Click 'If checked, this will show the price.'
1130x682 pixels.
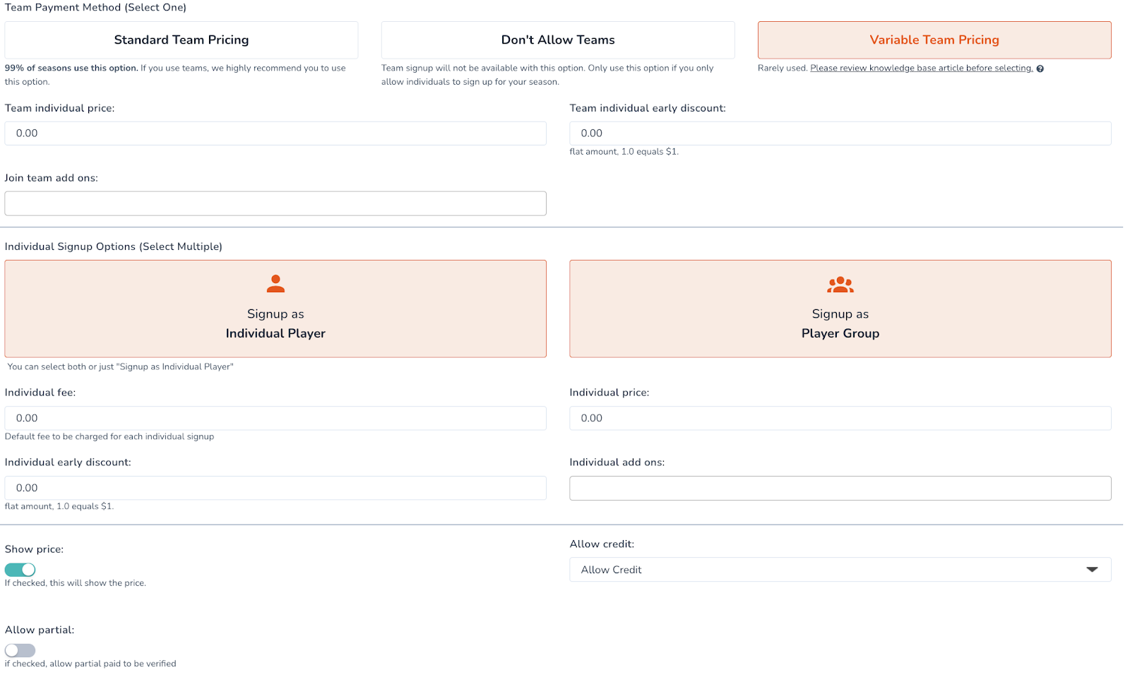76,583
